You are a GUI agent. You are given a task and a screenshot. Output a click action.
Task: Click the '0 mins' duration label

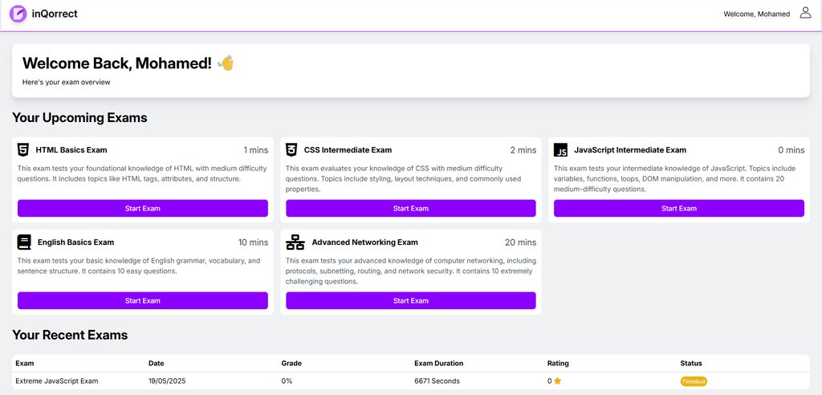click(x=791, y=150)
